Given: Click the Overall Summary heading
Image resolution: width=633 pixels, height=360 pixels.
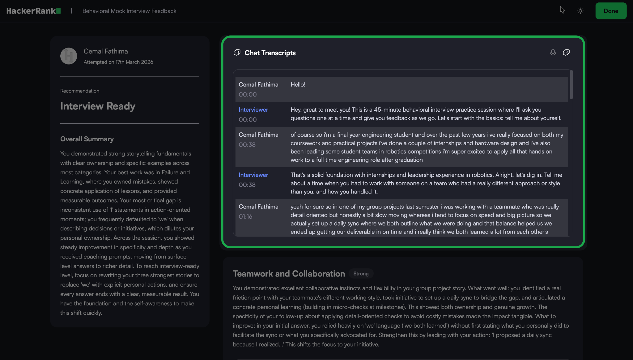Looking at the screenshot, I should 87,139.
